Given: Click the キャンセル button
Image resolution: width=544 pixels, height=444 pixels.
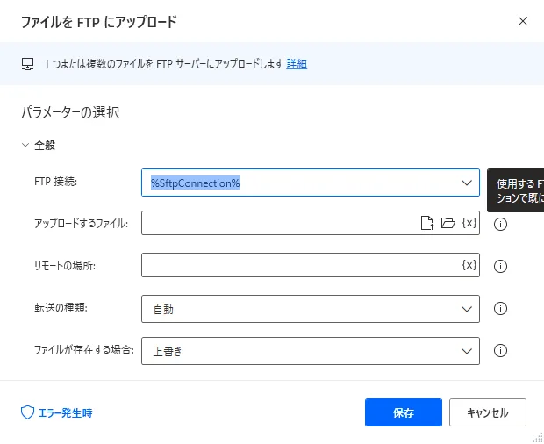Looking at the screenshot, I should tap(487, 412).
